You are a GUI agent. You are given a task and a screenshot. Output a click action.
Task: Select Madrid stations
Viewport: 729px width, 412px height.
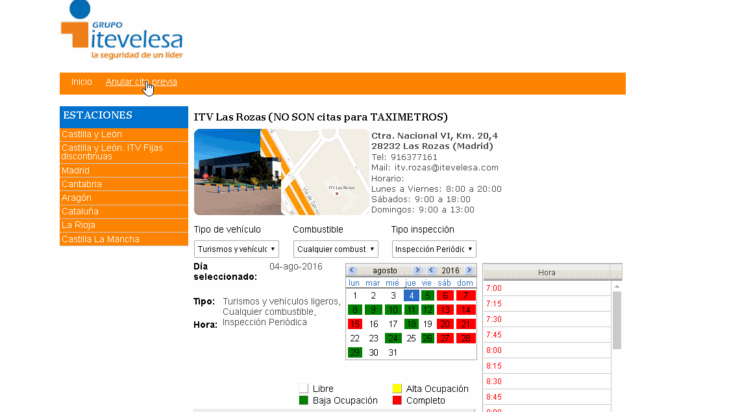point(124,171)
